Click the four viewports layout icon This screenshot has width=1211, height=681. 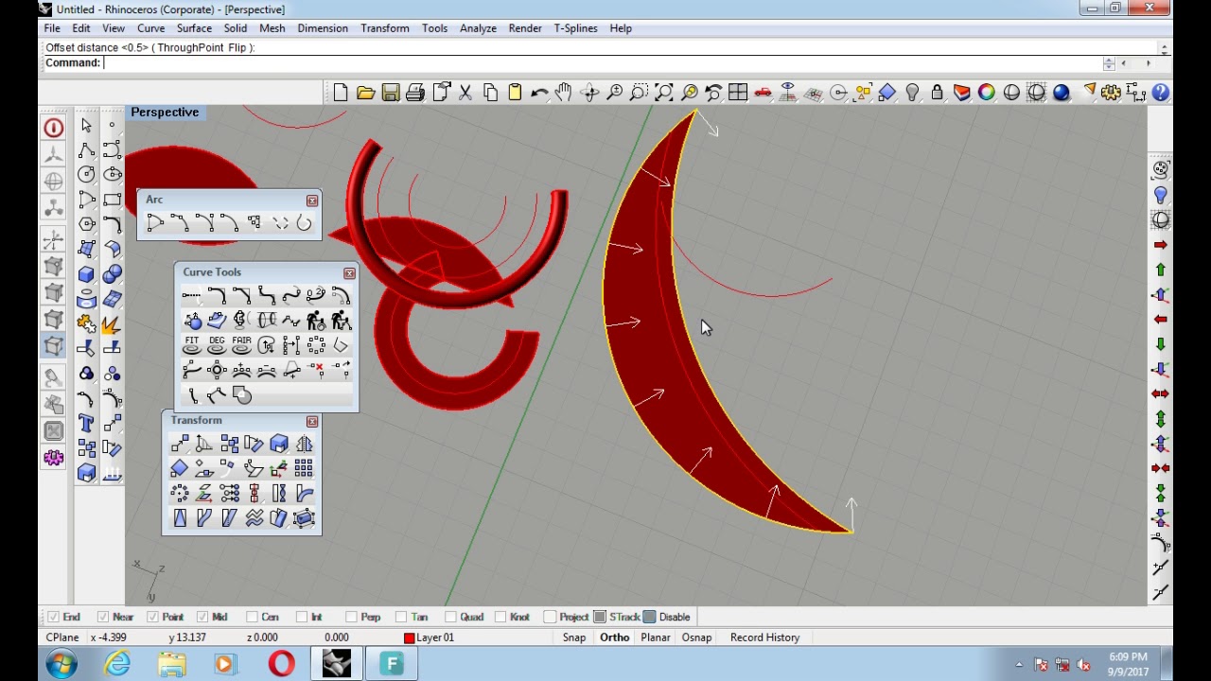point(738,93)
